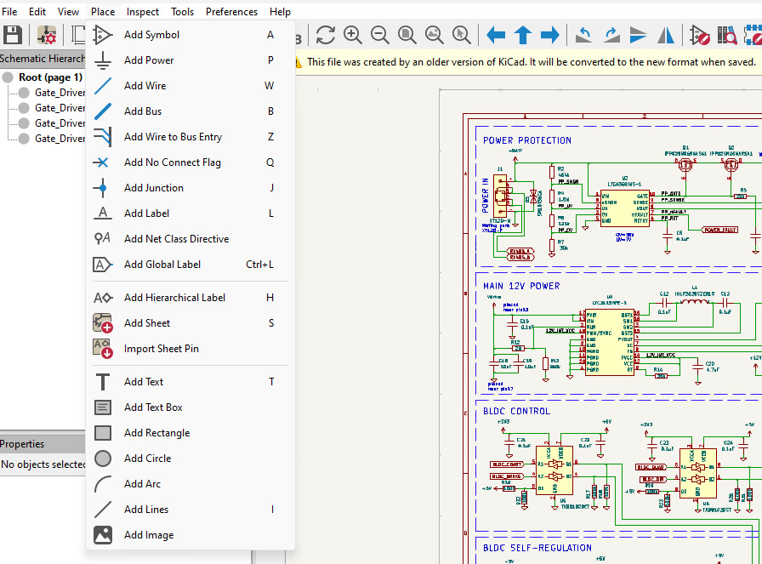
Task: Click the Add Sheet icon
Action: [103, 323]
